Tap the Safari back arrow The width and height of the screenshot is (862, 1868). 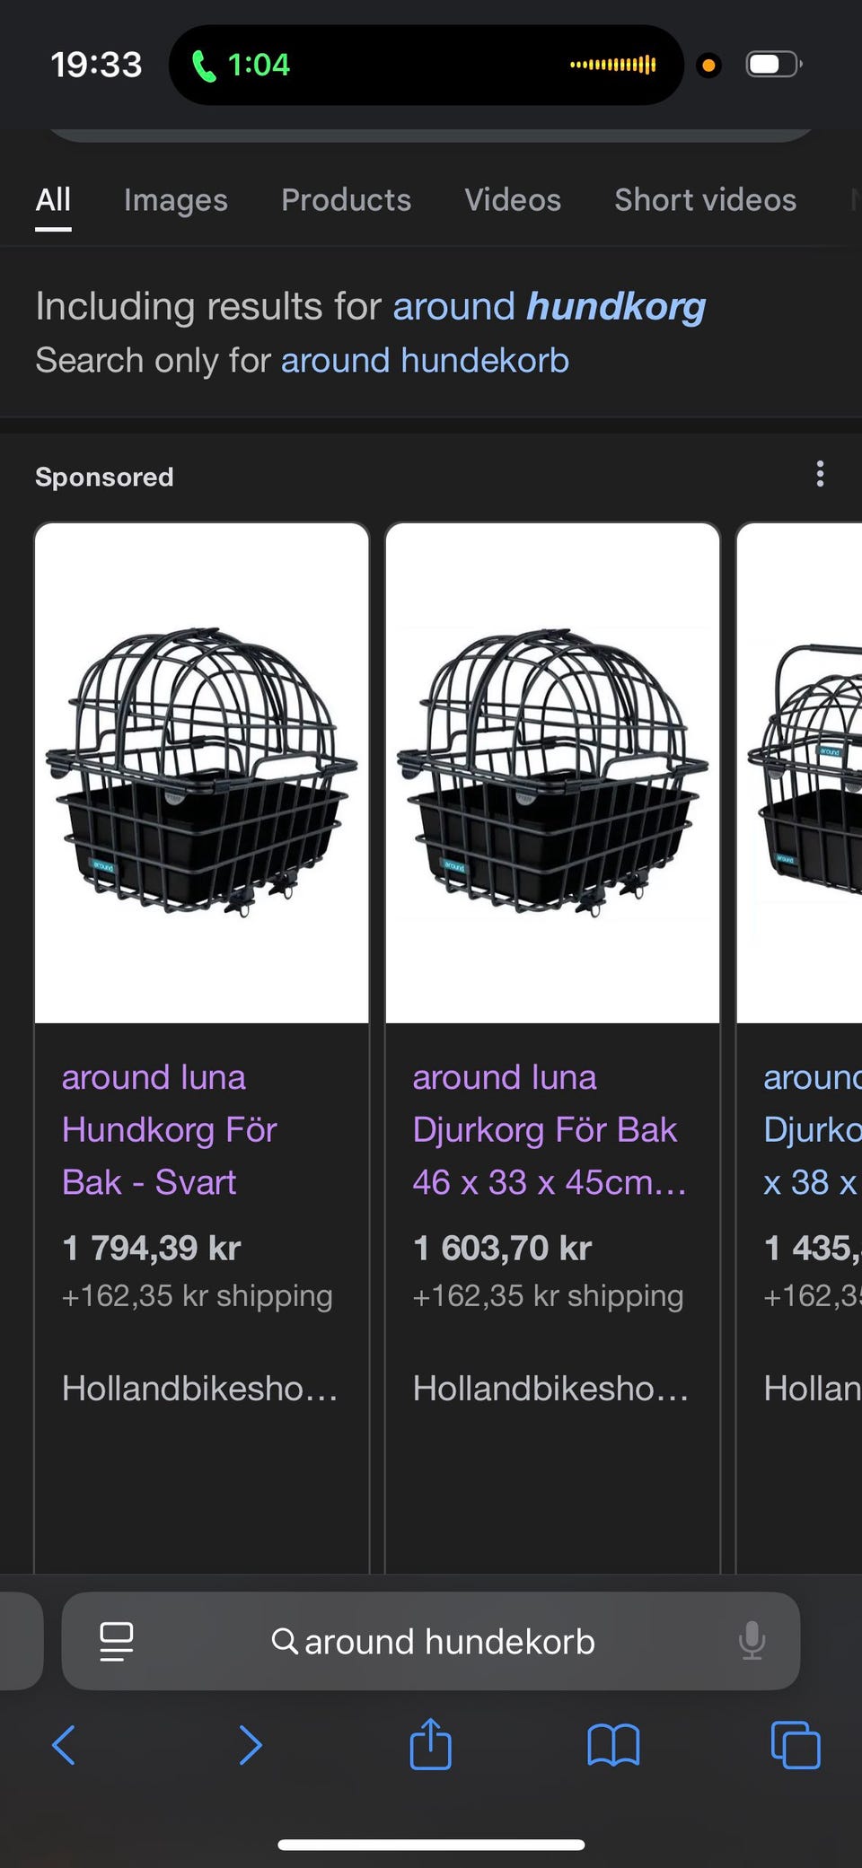pos(64,1745)
